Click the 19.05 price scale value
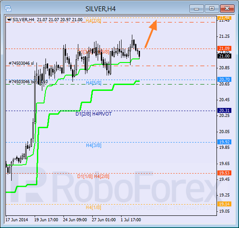This screenshot has width=239, height=228. (224, 211)
